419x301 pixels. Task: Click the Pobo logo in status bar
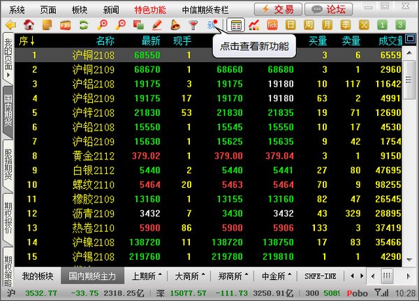coord(358,293)
